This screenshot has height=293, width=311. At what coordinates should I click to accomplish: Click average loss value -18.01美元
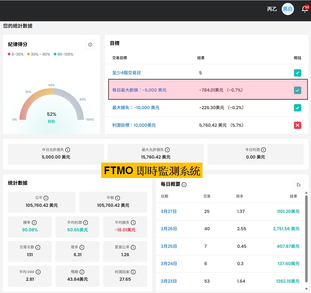[x=125, y=230]
